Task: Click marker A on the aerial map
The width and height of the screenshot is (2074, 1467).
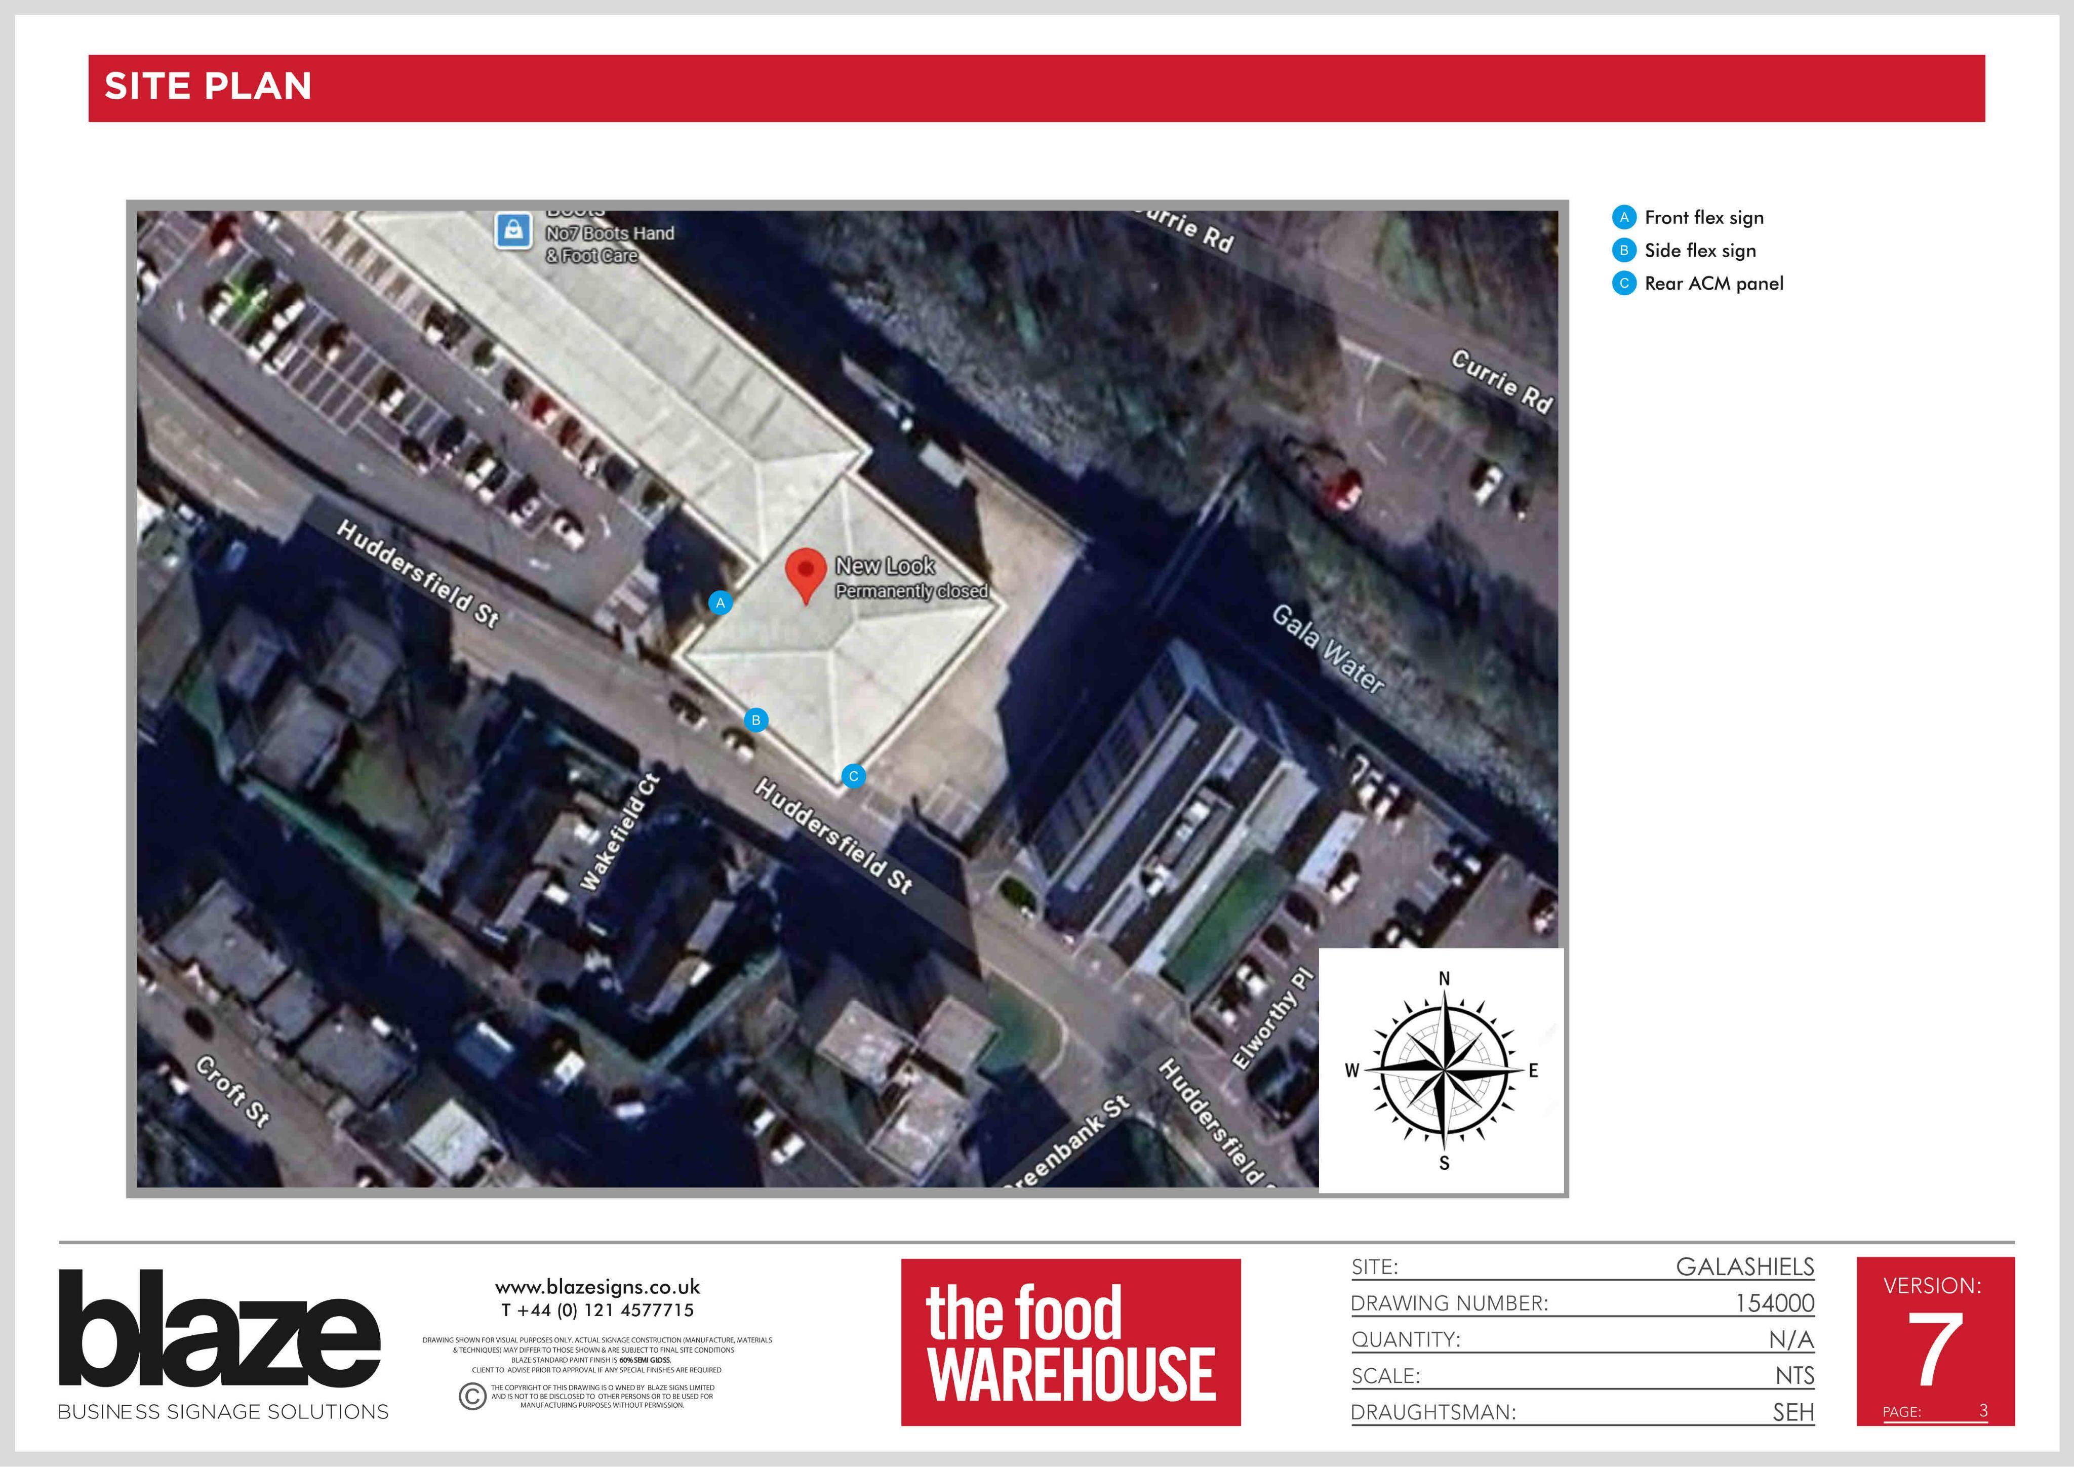Action: coord(720,603)
